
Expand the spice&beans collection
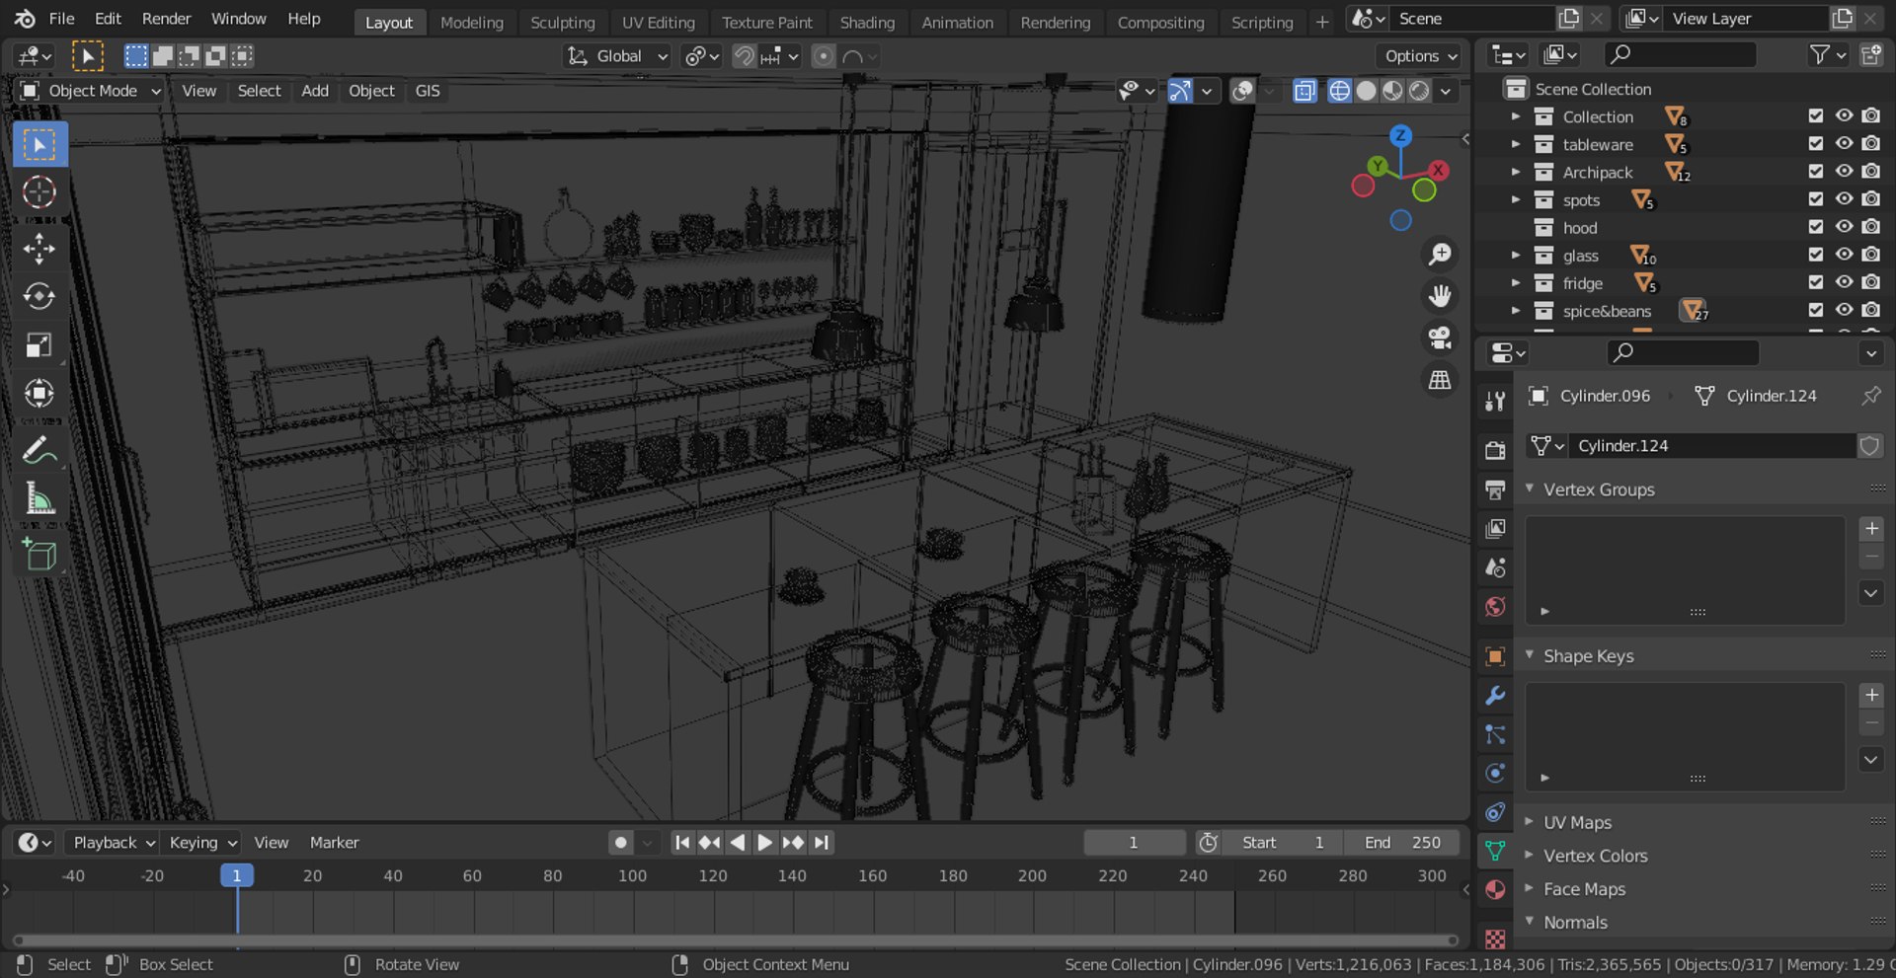1516,311
